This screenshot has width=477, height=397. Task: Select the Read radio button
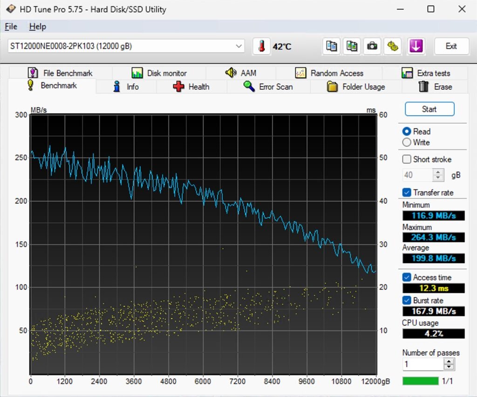pos(407,131)
